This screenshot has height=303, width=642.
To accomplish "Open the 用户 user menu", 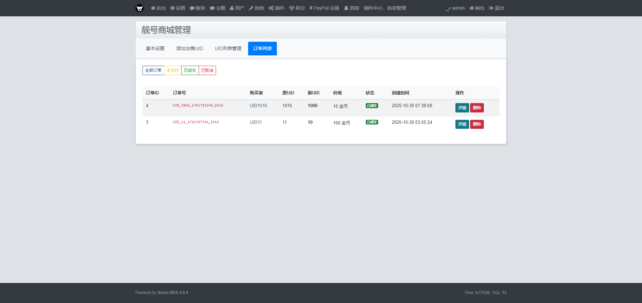I will click(x=237, y=8).
